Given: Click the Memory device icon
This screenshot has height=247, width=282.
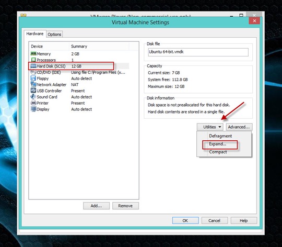Looking at the screenshot, I should click(33, 54).
